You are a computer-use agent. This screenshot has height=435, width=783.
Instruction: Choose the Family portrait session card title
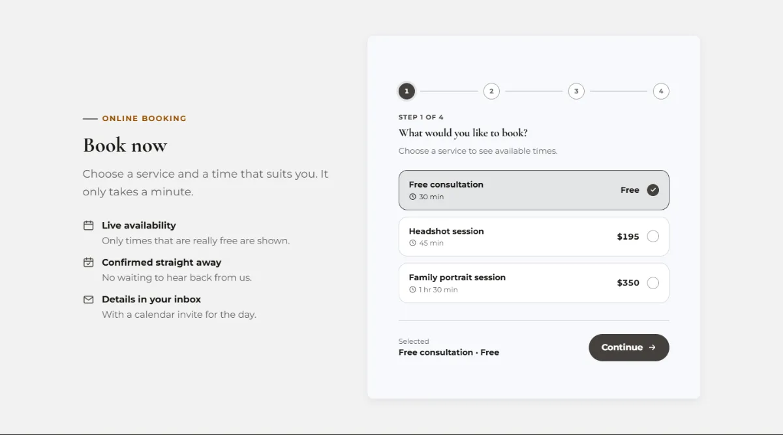pyautogui.click(x=457, y=277)
